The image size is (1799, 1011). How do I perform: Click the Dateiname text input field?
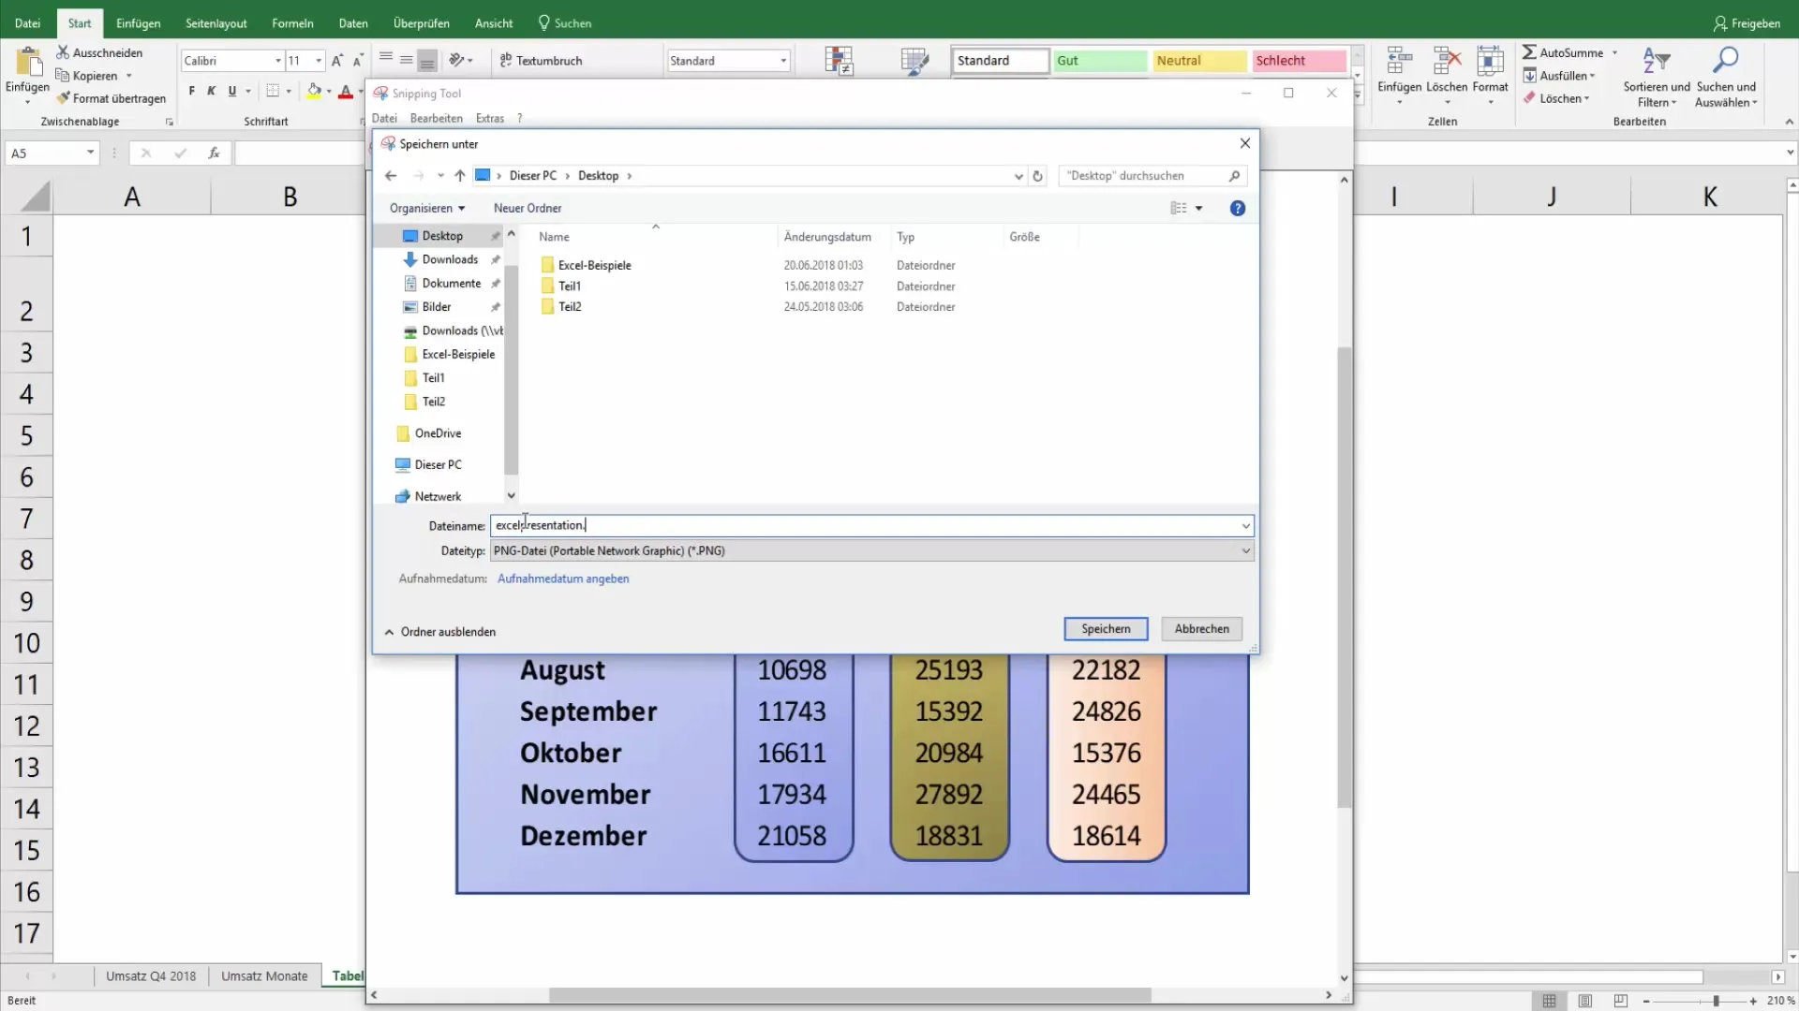[868, 524]
